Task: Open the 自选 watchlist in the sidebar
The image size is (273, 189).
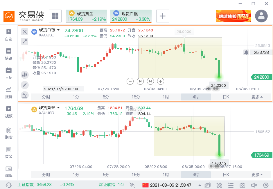Action: click(9, 35)
